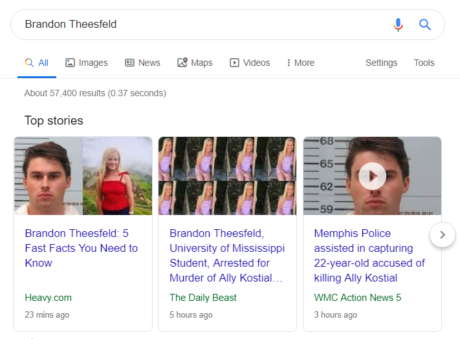Click the Images tab picture icon
Viewport: 460px width, 339px height.
coord(70,63)
